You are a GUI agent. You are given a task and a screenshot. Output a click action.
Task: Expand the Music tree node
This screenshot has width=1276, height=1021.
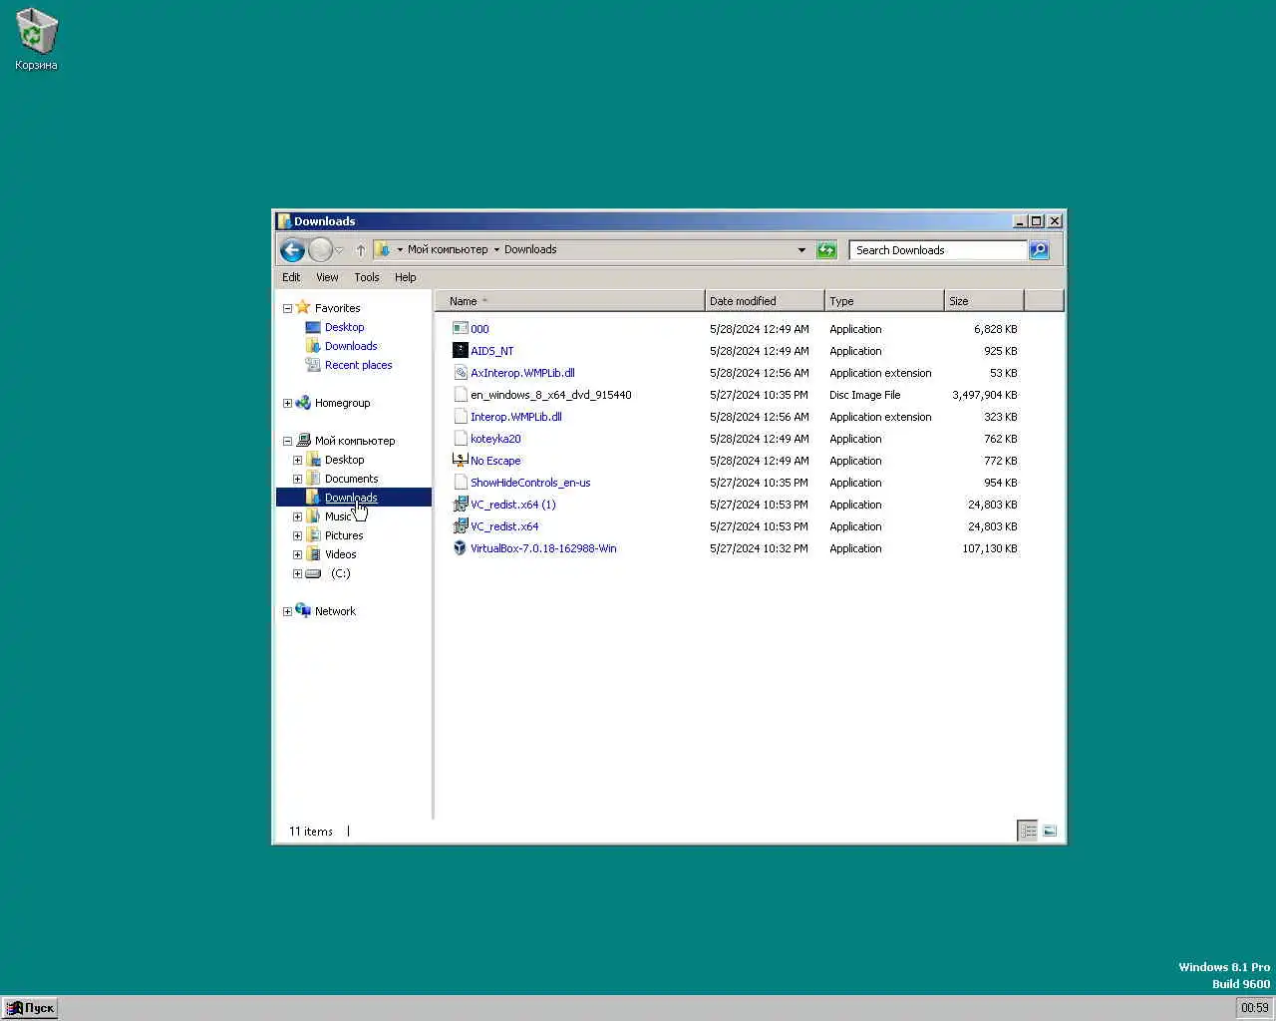click(x=297, y=517)
